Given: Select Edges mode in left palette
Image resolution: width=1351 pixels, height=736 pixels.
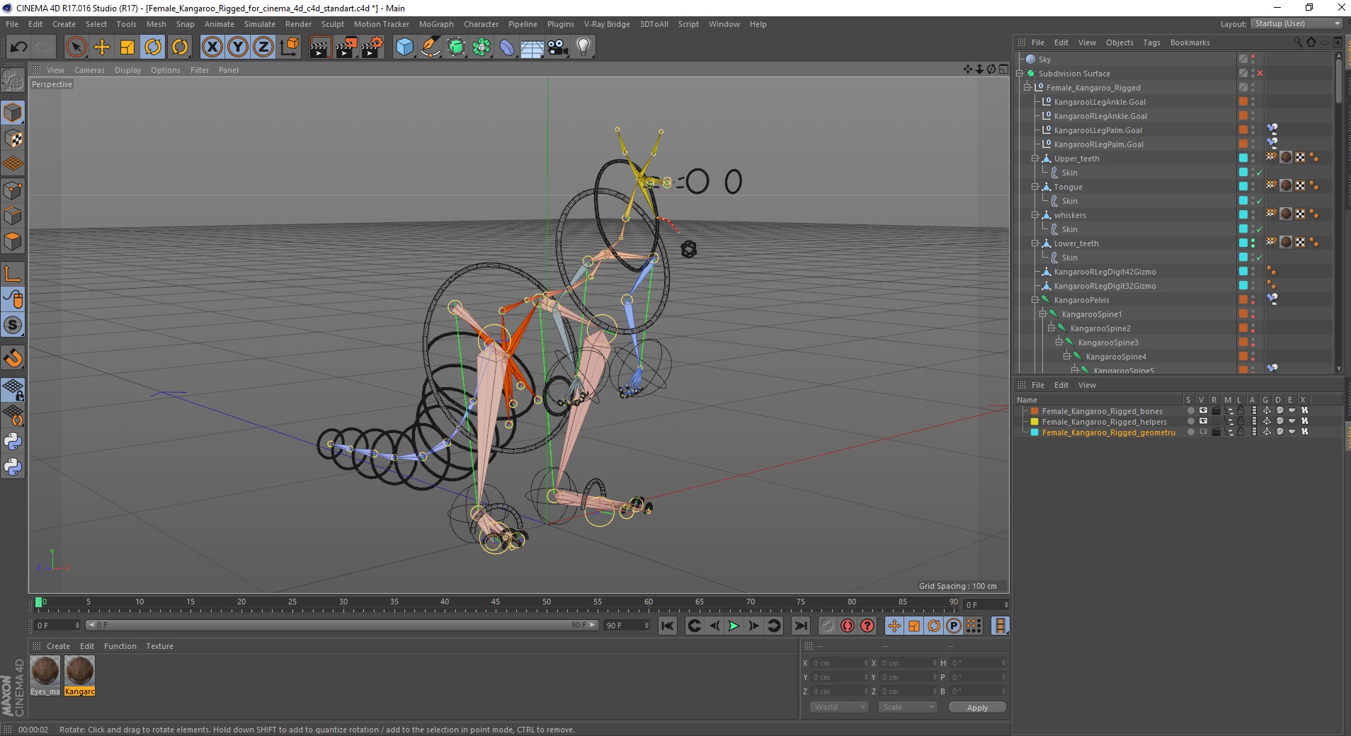Looking at the screenshot, I should click(13, 215).
